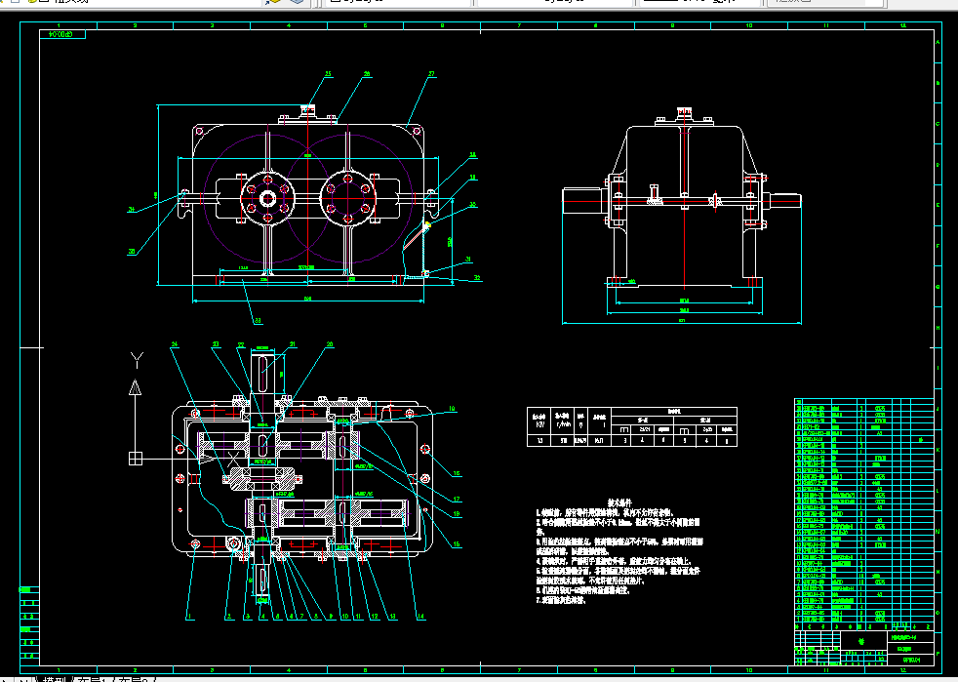Select balloon number 2 under plan view
Image resolution: width=958 pixels, height=682 pixels.
point(229,617)
